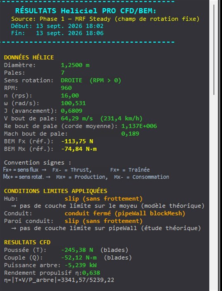Click the J (avancement) value 0,6809
The image size is (222, 291).
pos(72,111)
